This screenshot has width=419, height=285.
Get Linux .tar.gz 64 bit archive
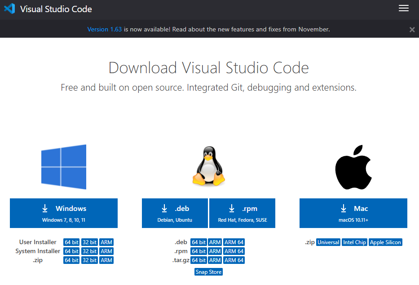[x=198, y=260]
